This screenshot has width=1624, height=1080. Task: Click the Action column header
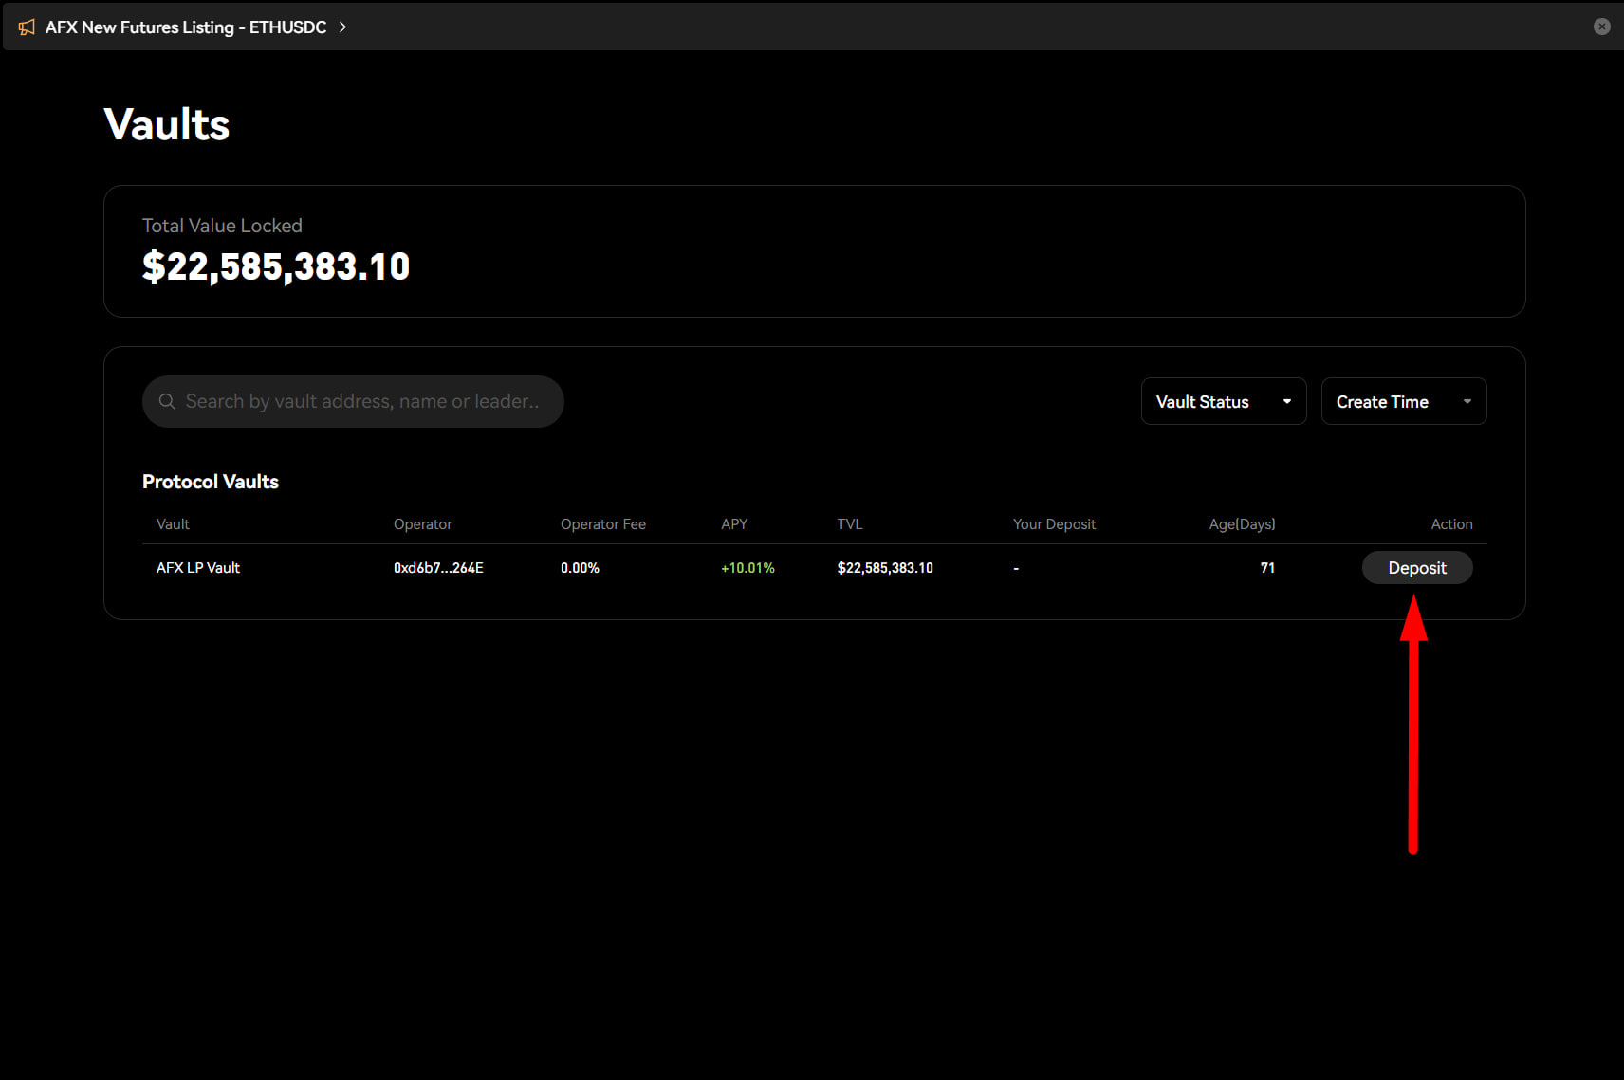click(1451, 524)
